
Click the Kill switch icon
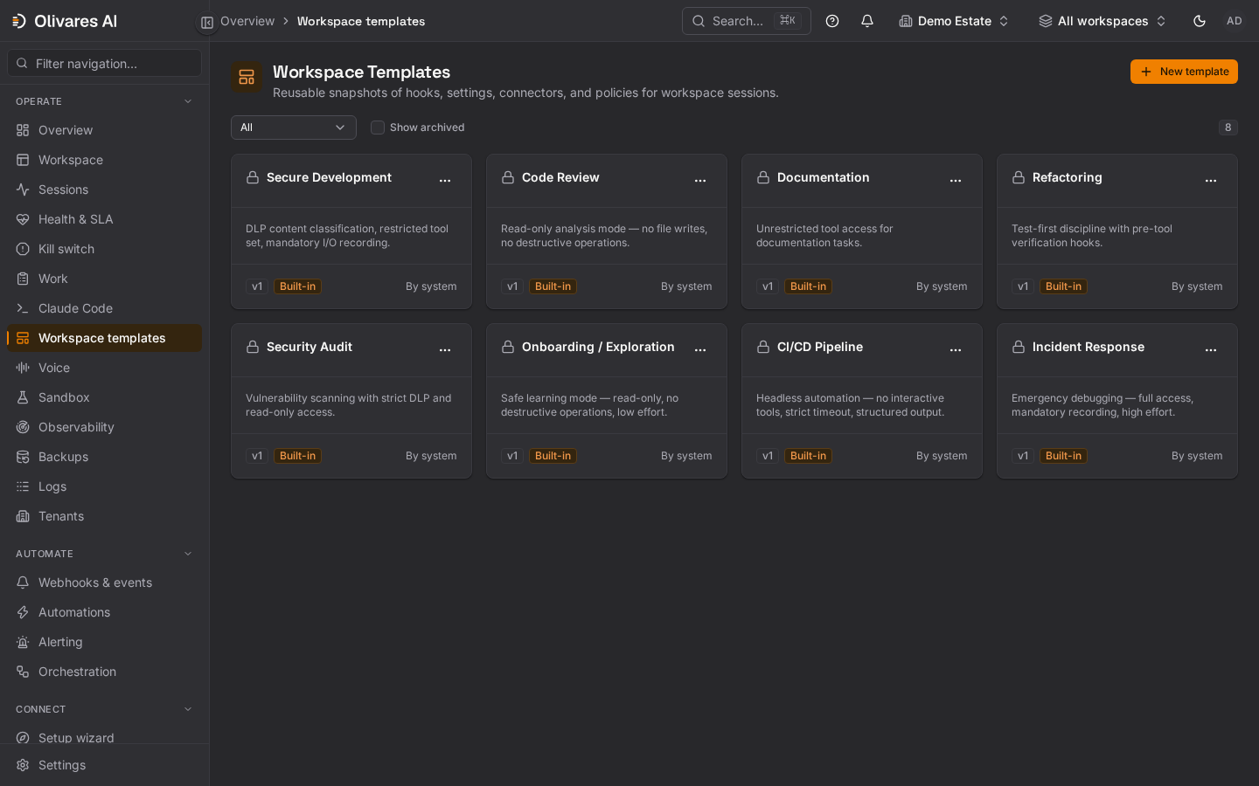pyautogui.click(x=23, y=249)
